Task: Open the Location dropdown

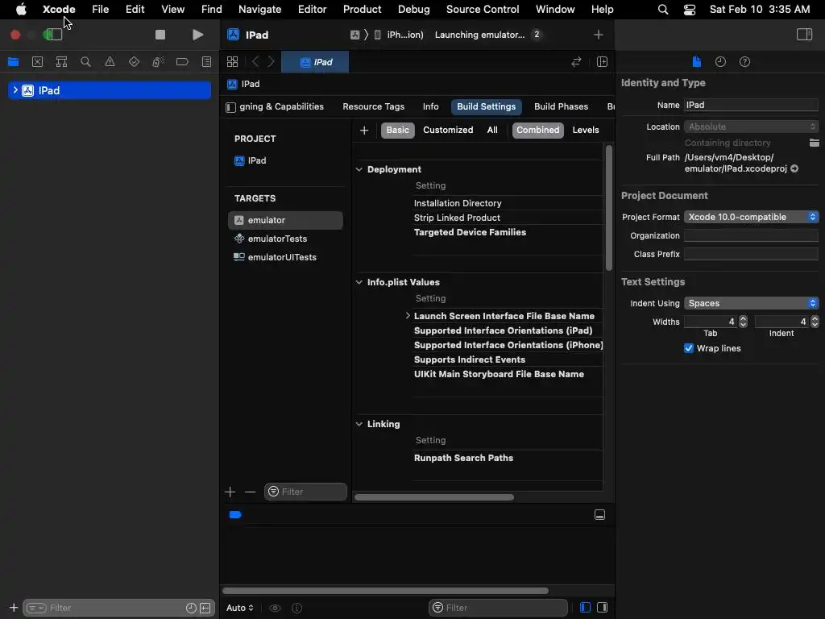Action: click(751, 127)
